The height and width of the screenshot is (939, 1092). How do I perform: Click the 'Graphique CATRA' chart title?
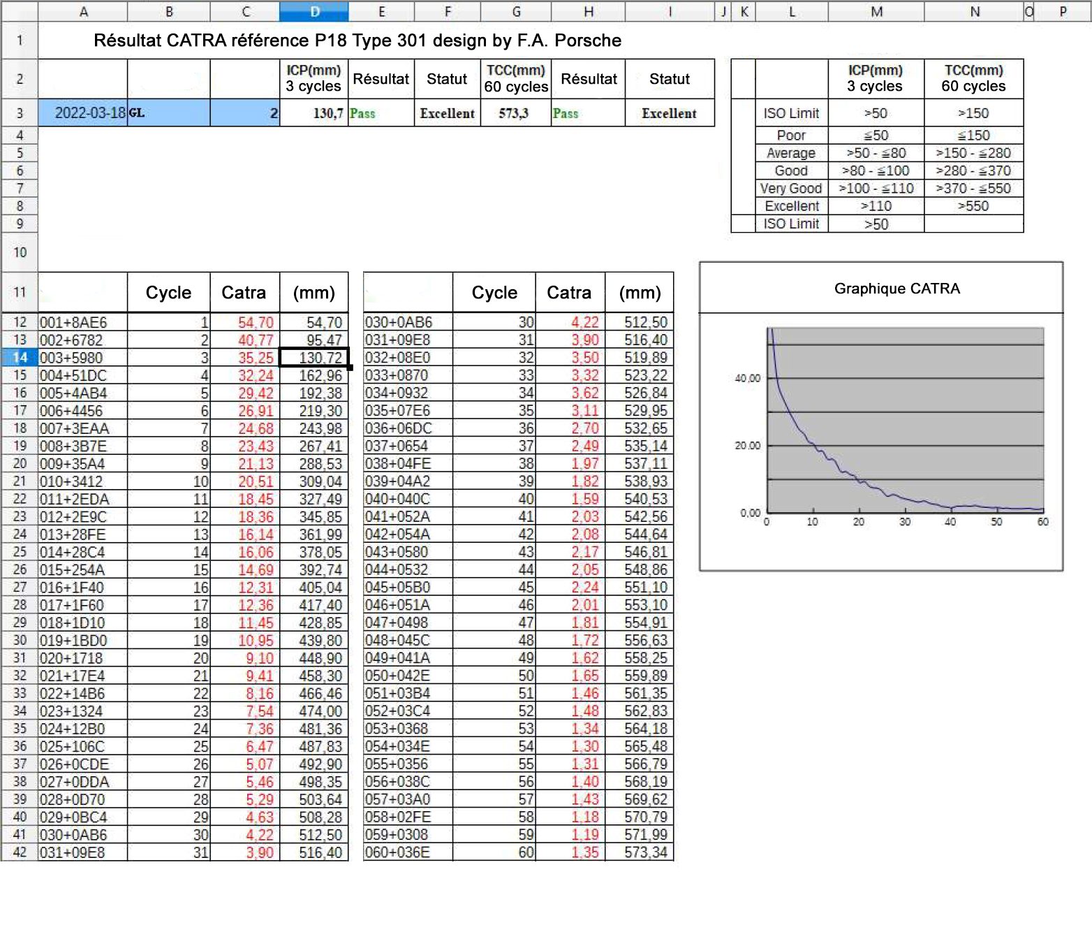tap(897, 289)
